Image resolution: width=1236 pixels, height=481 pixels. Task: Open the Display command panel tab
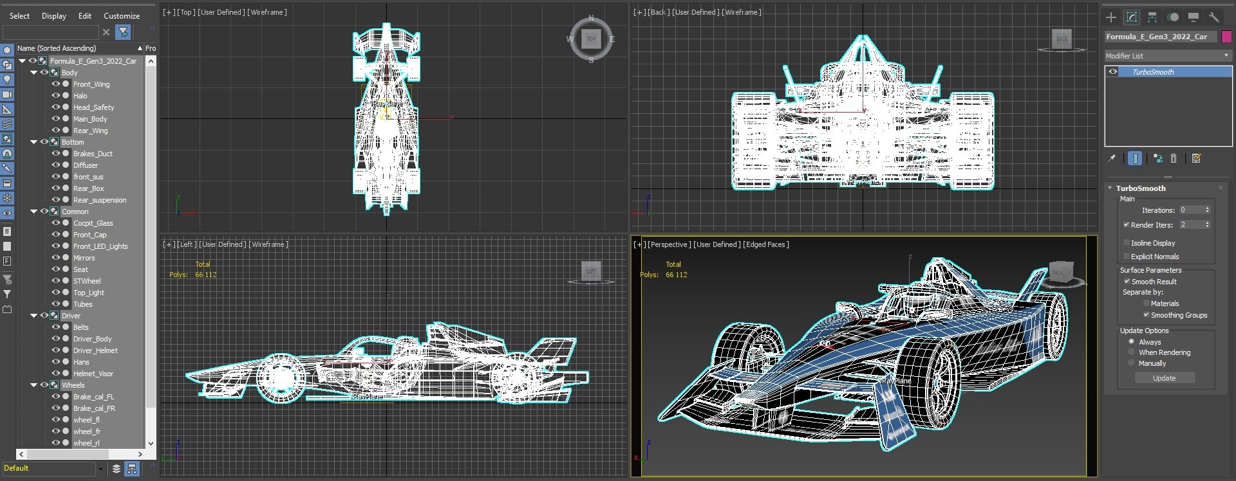tap(1194, 17)
